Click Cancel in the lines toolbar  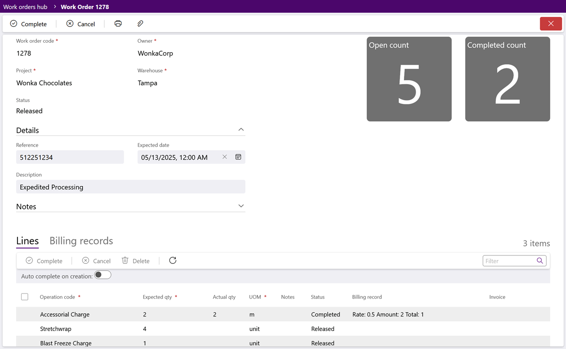tap(96, 261)
